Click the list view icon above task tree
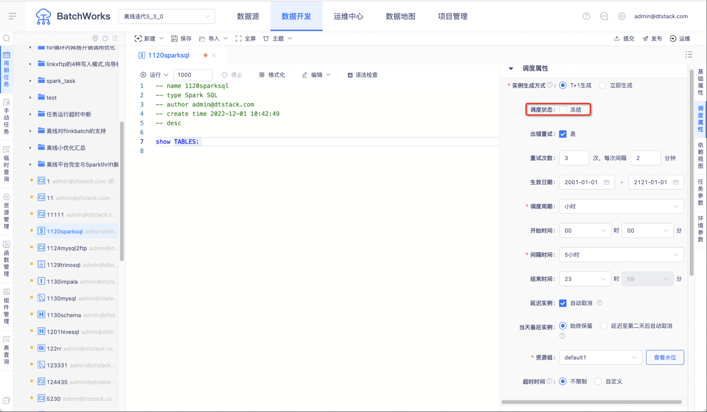This screenshot has height=412, width=707. (115, 38)
